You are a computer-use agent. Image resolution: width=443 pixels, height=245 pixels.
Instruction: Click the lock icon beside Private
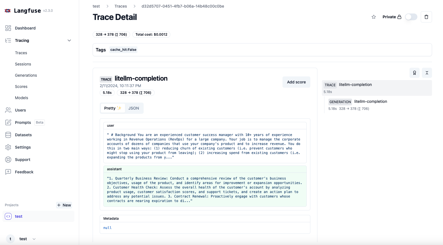[x=399, y=17]
